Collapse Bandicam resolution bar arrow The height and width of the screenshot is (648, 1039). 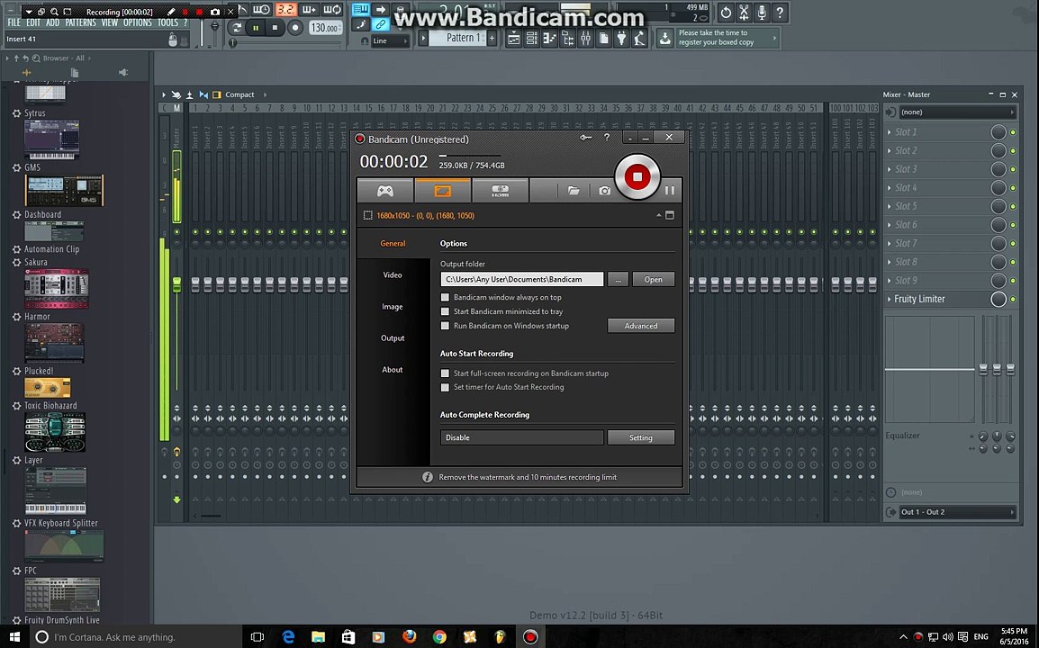pyautogui.click(x=659, y=215)
